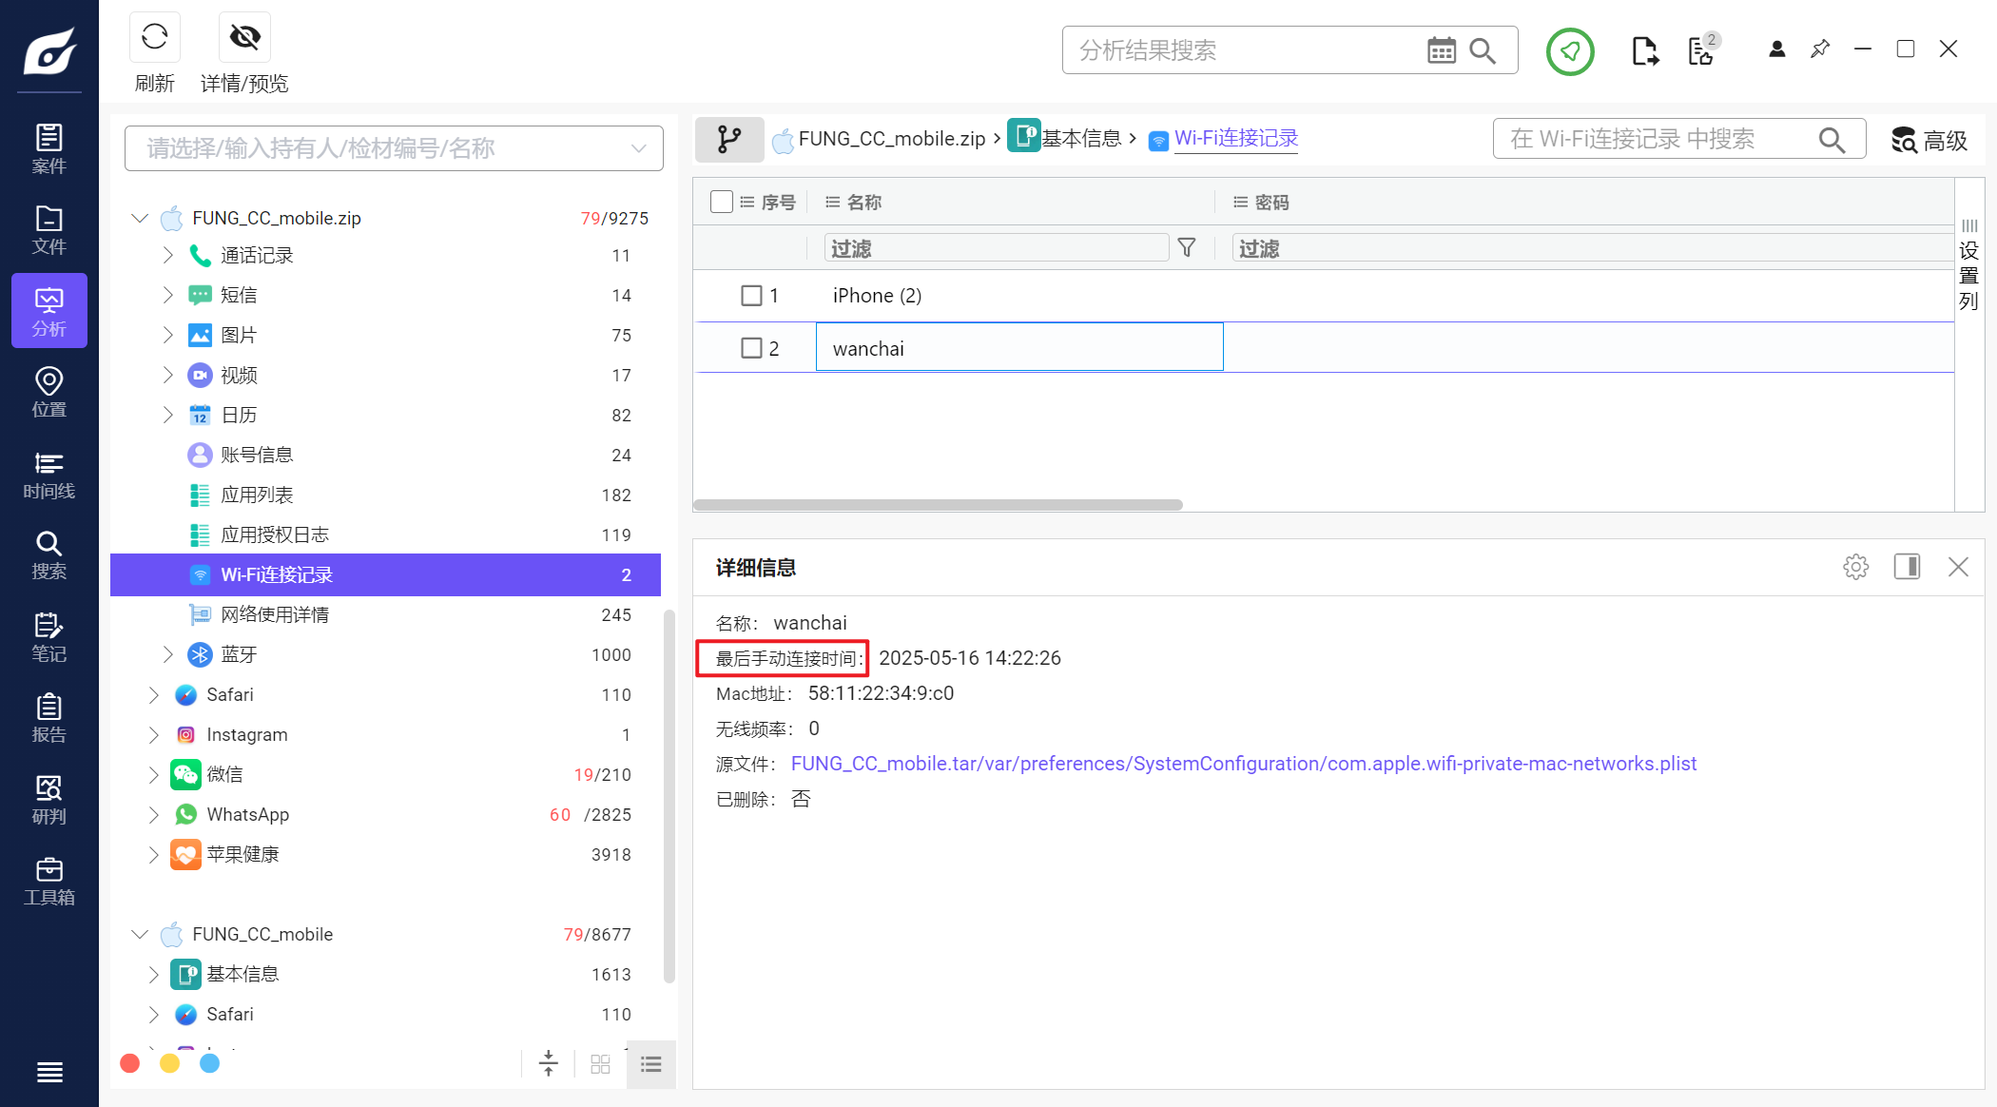Viewport: 1997px width, 1107px height.
Task: Click the red color tag dot
Action: (x=130, y=1063)
